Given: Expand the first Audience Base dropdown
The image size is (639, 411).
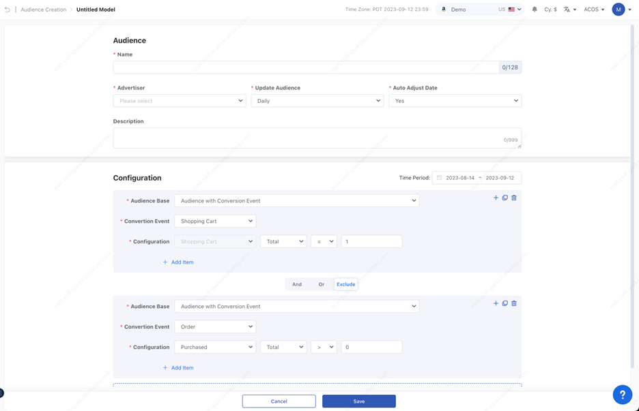Looking at the screenshot, I should point(297,200).
